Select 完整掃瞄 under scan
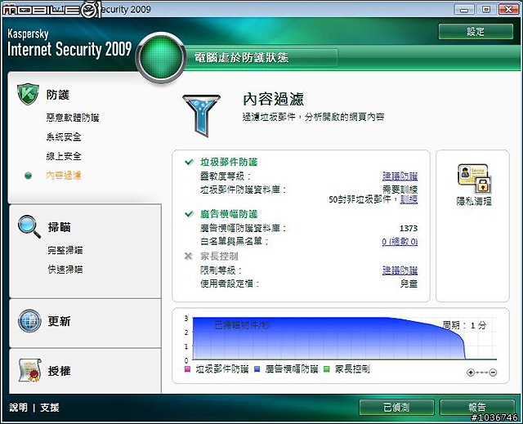This screenshot has height=424, width=523. point(65,250)
